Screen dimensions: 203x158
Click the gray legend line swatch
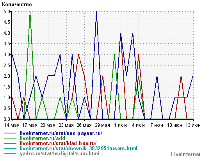11,153
